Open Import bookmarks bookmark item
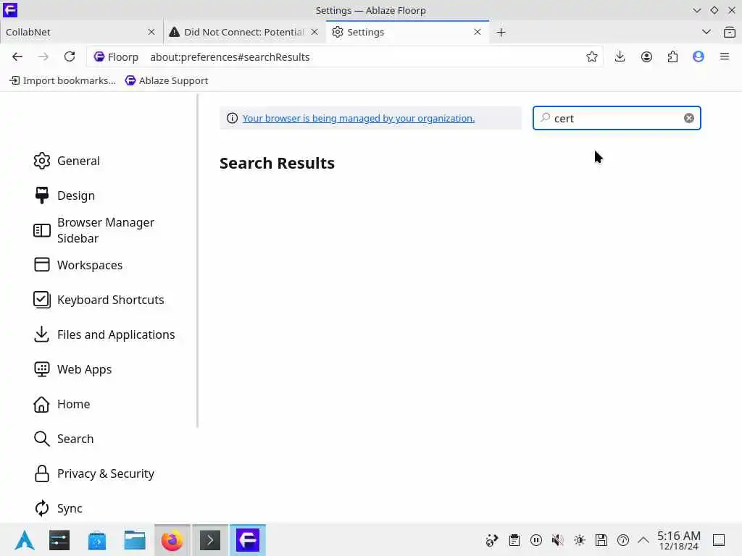The height and width of the screenshot is (556, 742). point(62,81)
